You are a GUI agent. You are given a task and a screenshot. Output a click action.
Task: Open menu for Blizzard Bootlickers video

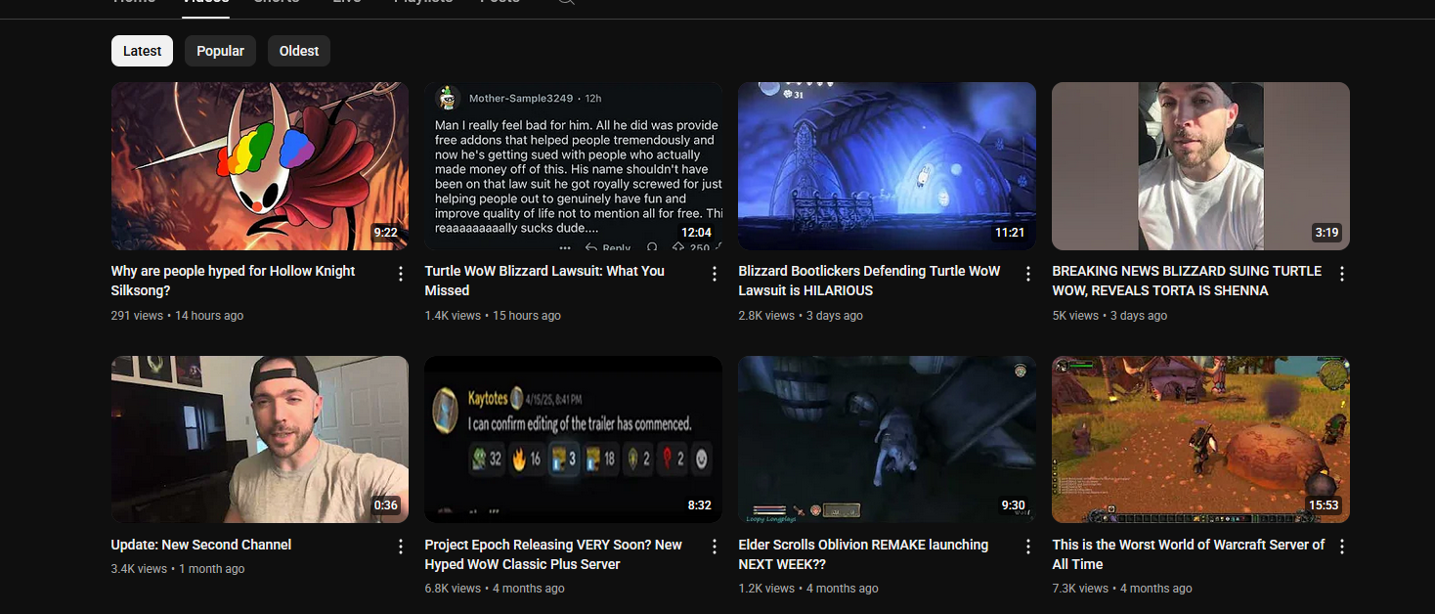click(x=1027, y=274)
